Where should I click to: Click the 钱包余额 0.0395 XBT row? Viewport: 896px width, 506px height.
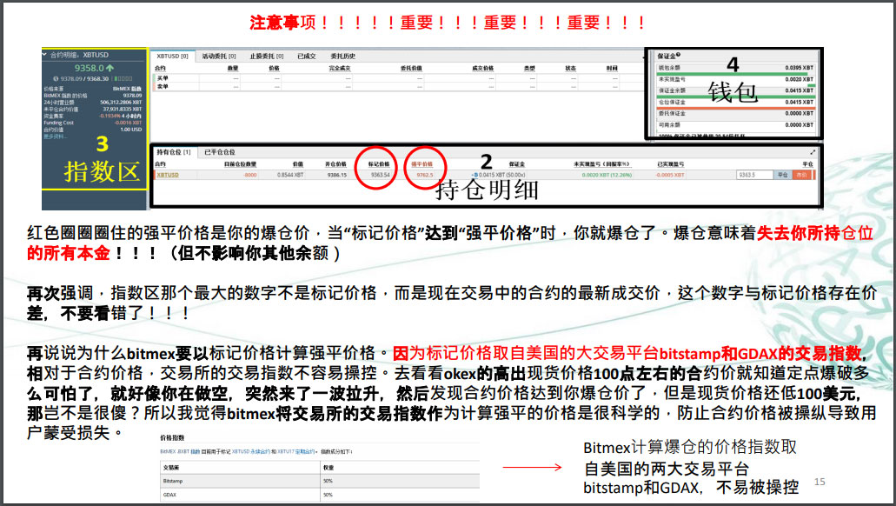coord(735,68)
